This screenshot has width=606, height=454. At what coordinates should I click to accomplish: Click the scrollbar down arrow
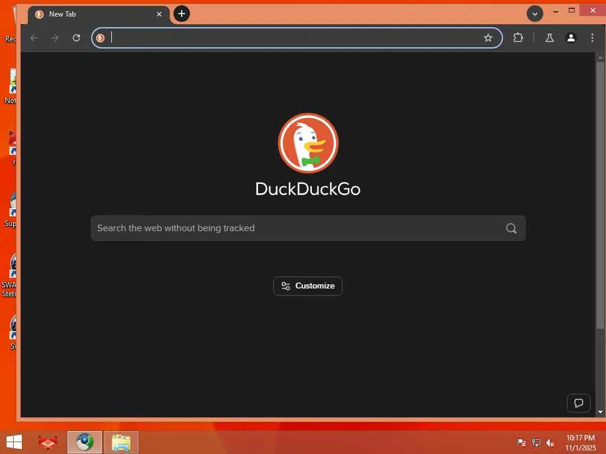click(x=600, y=412)
